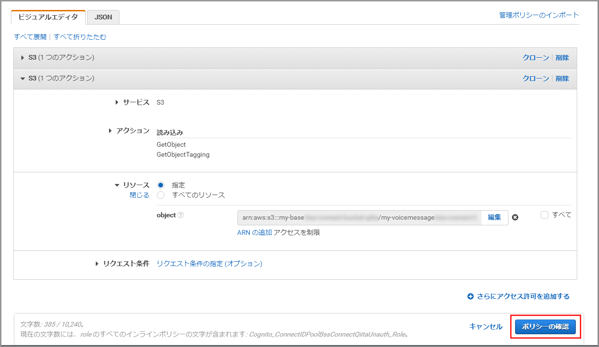
Task: Click the 読み込み action group heading
Action: (170, 133)
